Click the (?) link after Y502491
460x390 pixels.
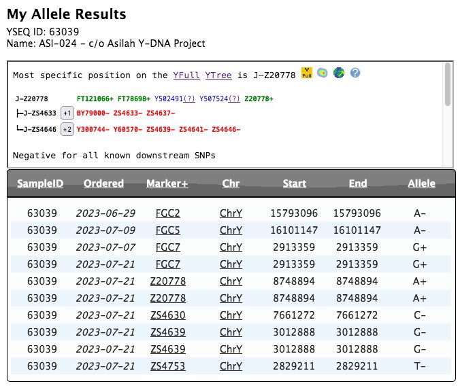189,99
